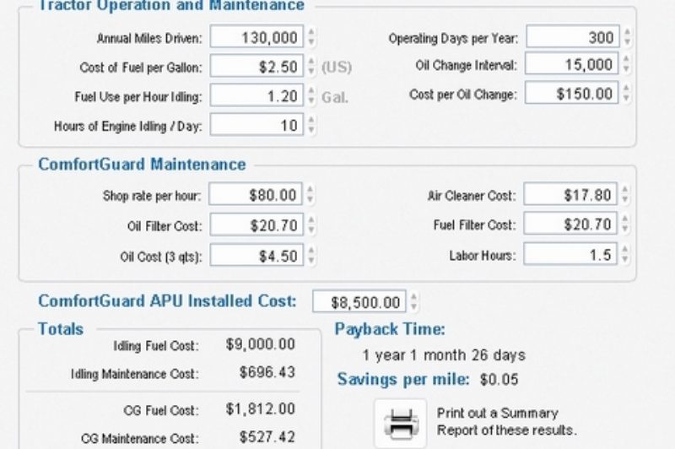675x449 pixels.
Task: Click the Idling Maintenance Cost value $696.43
Action: [267, 372]
